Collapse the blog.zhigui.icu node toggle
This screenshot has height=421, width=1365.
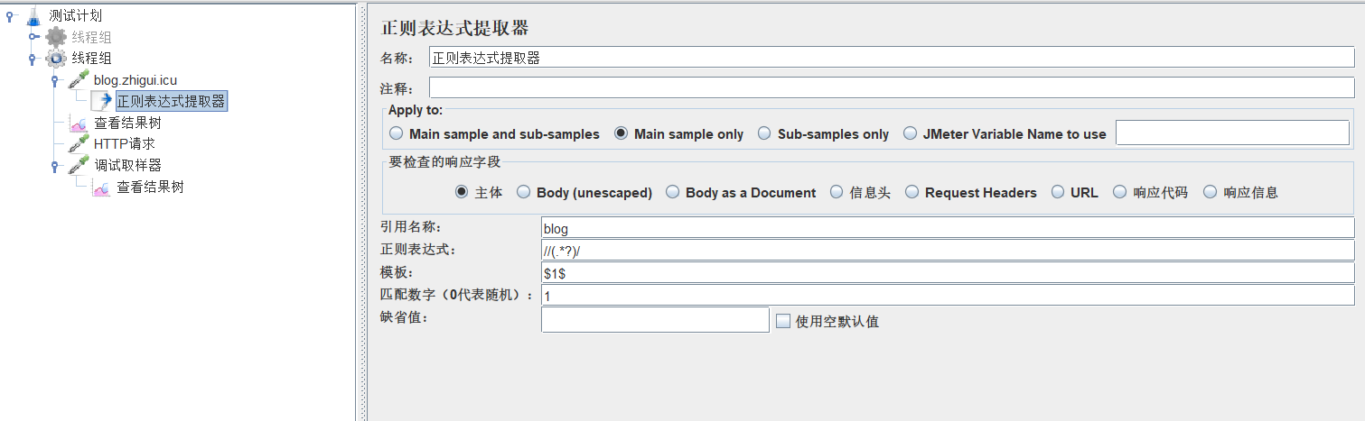[55, 80]
